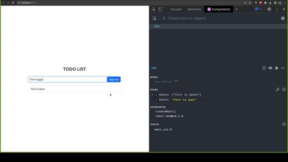Log component data to console bug icon
Viewport: 288px width, 162px height.
(277, 68)
